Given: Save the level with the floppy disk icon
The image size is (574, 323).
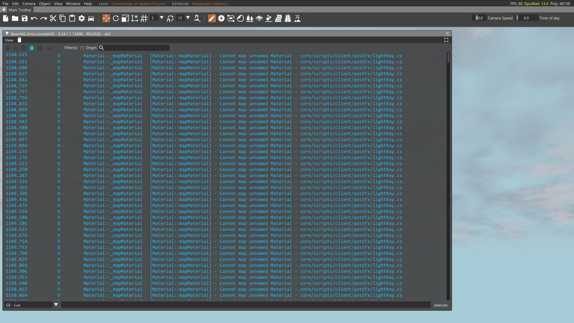Looking at the screenshot, I should coord(25,19).
